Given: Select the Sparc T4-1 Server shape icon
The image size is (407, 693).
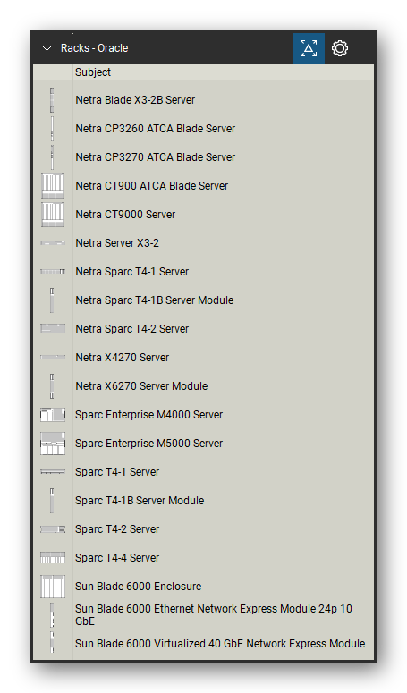Looking at the screenshot, I should [53, 472].
